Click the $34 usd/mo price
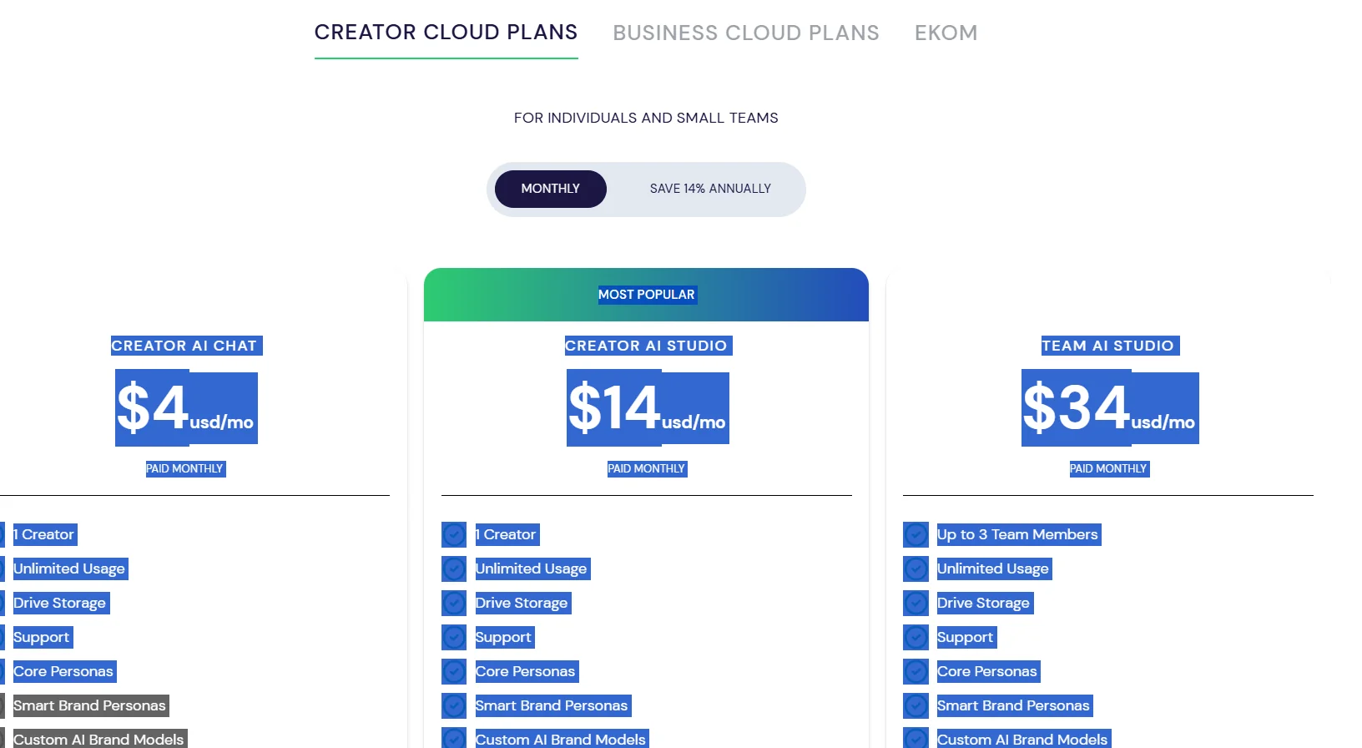The height and width of the screenshot is (748, 1362). (1109, 408)
